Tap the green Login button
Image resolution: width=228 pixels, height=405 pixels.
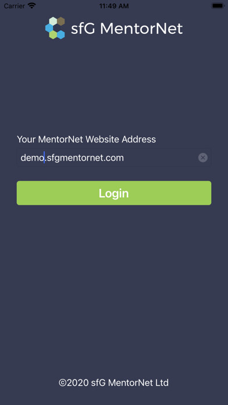coord(114,193)
